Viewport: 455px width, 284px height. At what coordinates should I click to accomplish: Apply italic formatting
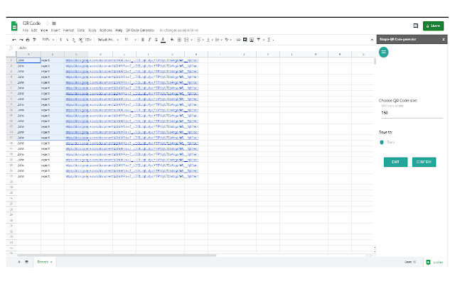[x=149, y=40]
